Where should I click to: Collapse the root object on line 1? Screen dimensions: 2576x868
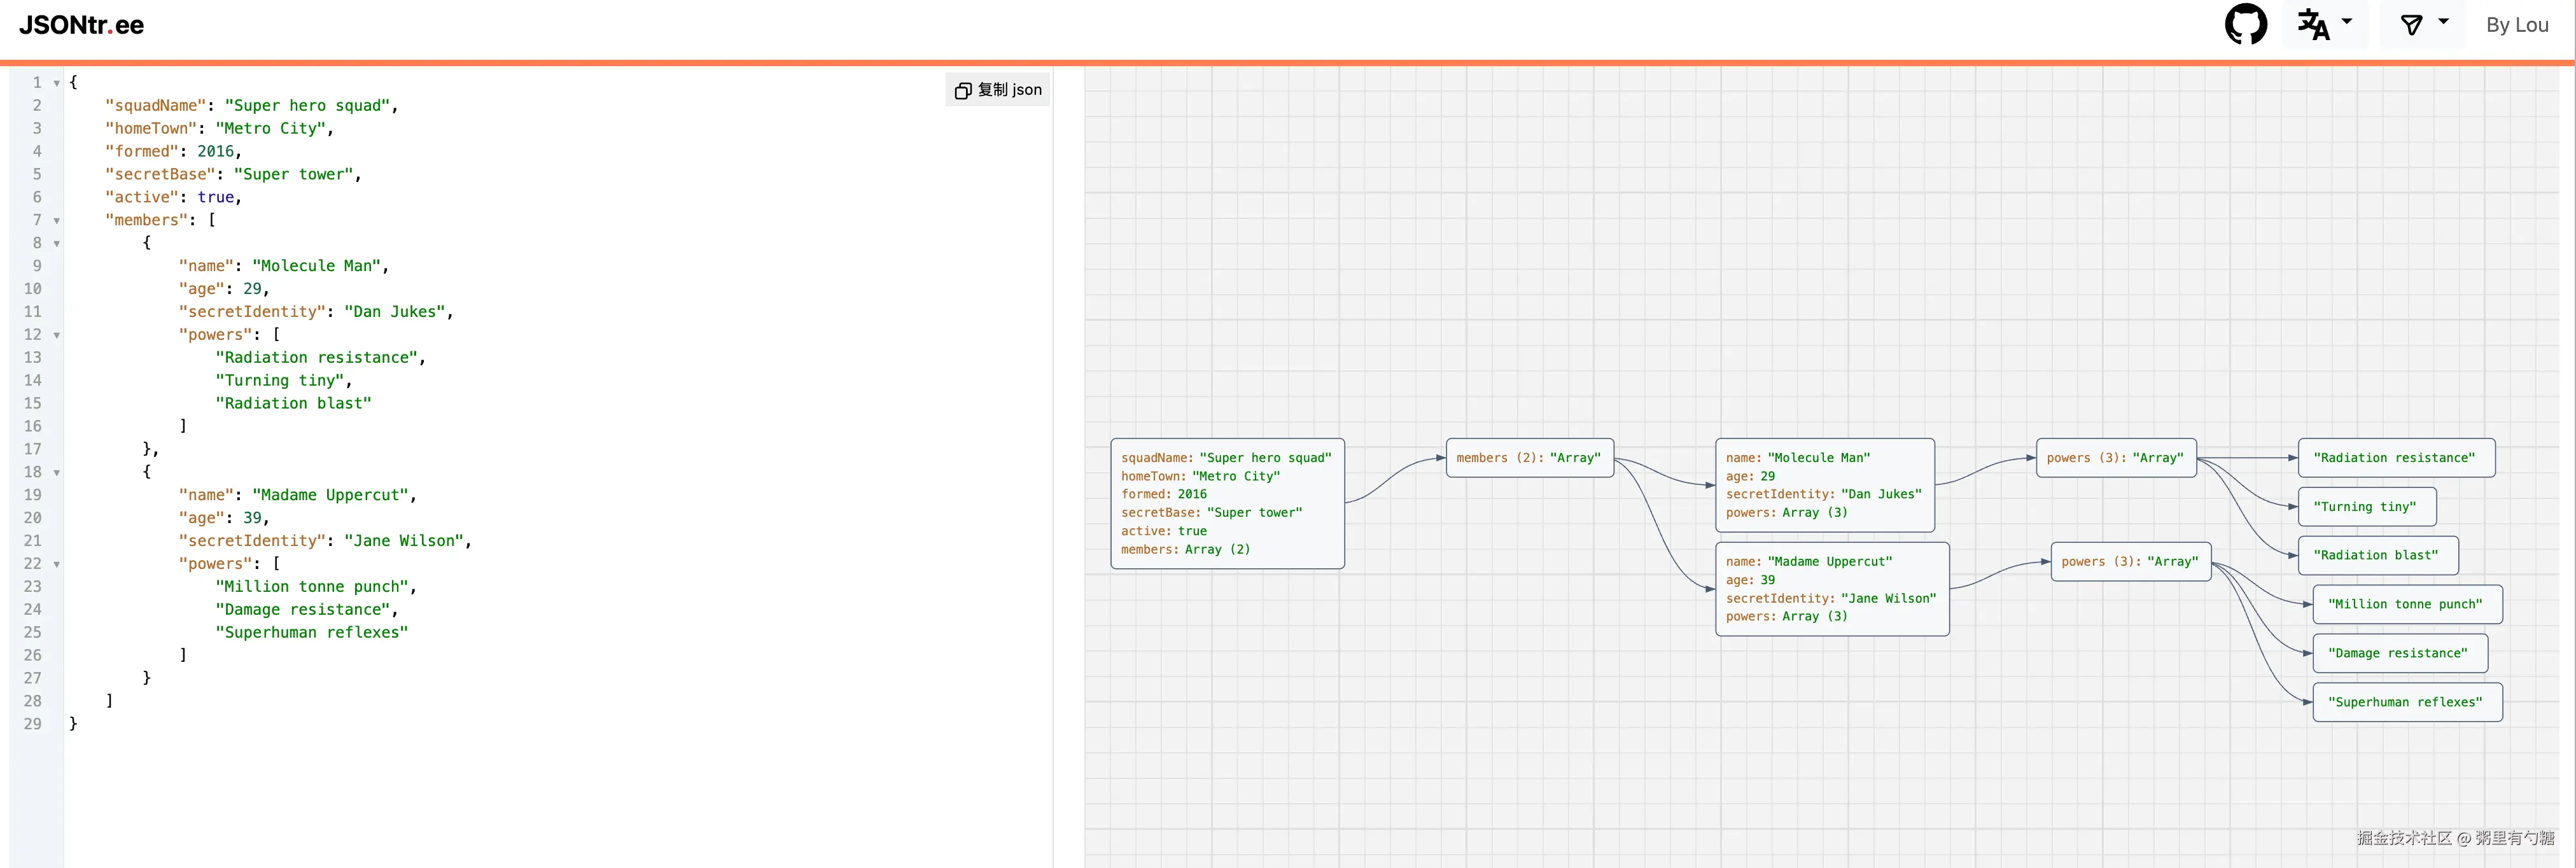[x=57, y=83]
